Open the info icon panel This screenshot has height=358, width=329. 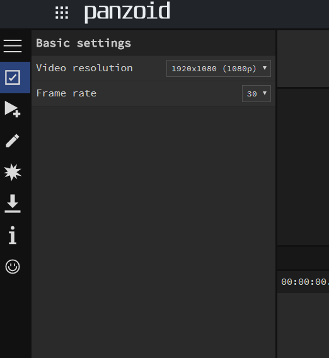coord(13,235)
